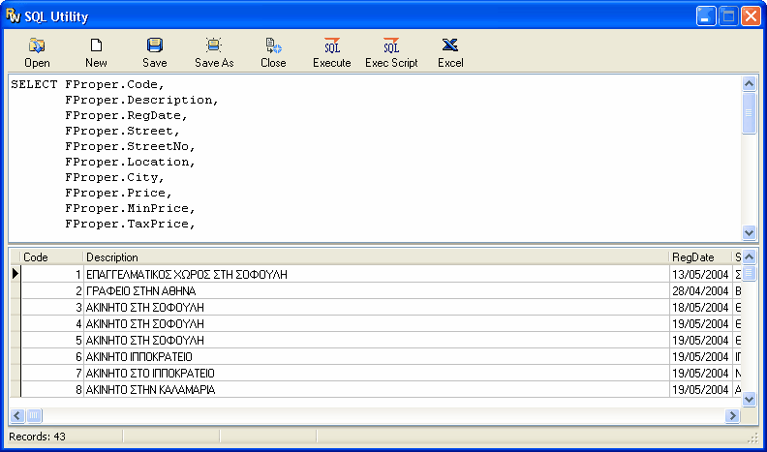Click the Description column header
The width and height of the screenshot is (767, 452).
pyautogui.click(x=376, y=257)
